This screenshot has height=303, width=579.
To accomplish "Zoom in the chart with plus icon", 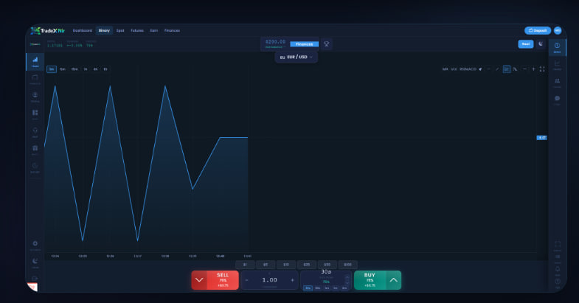I will pos(533,69).
